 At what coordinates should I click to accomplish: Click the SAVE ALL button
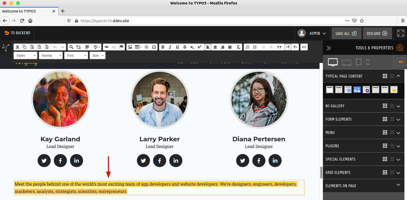pos(346,33)
